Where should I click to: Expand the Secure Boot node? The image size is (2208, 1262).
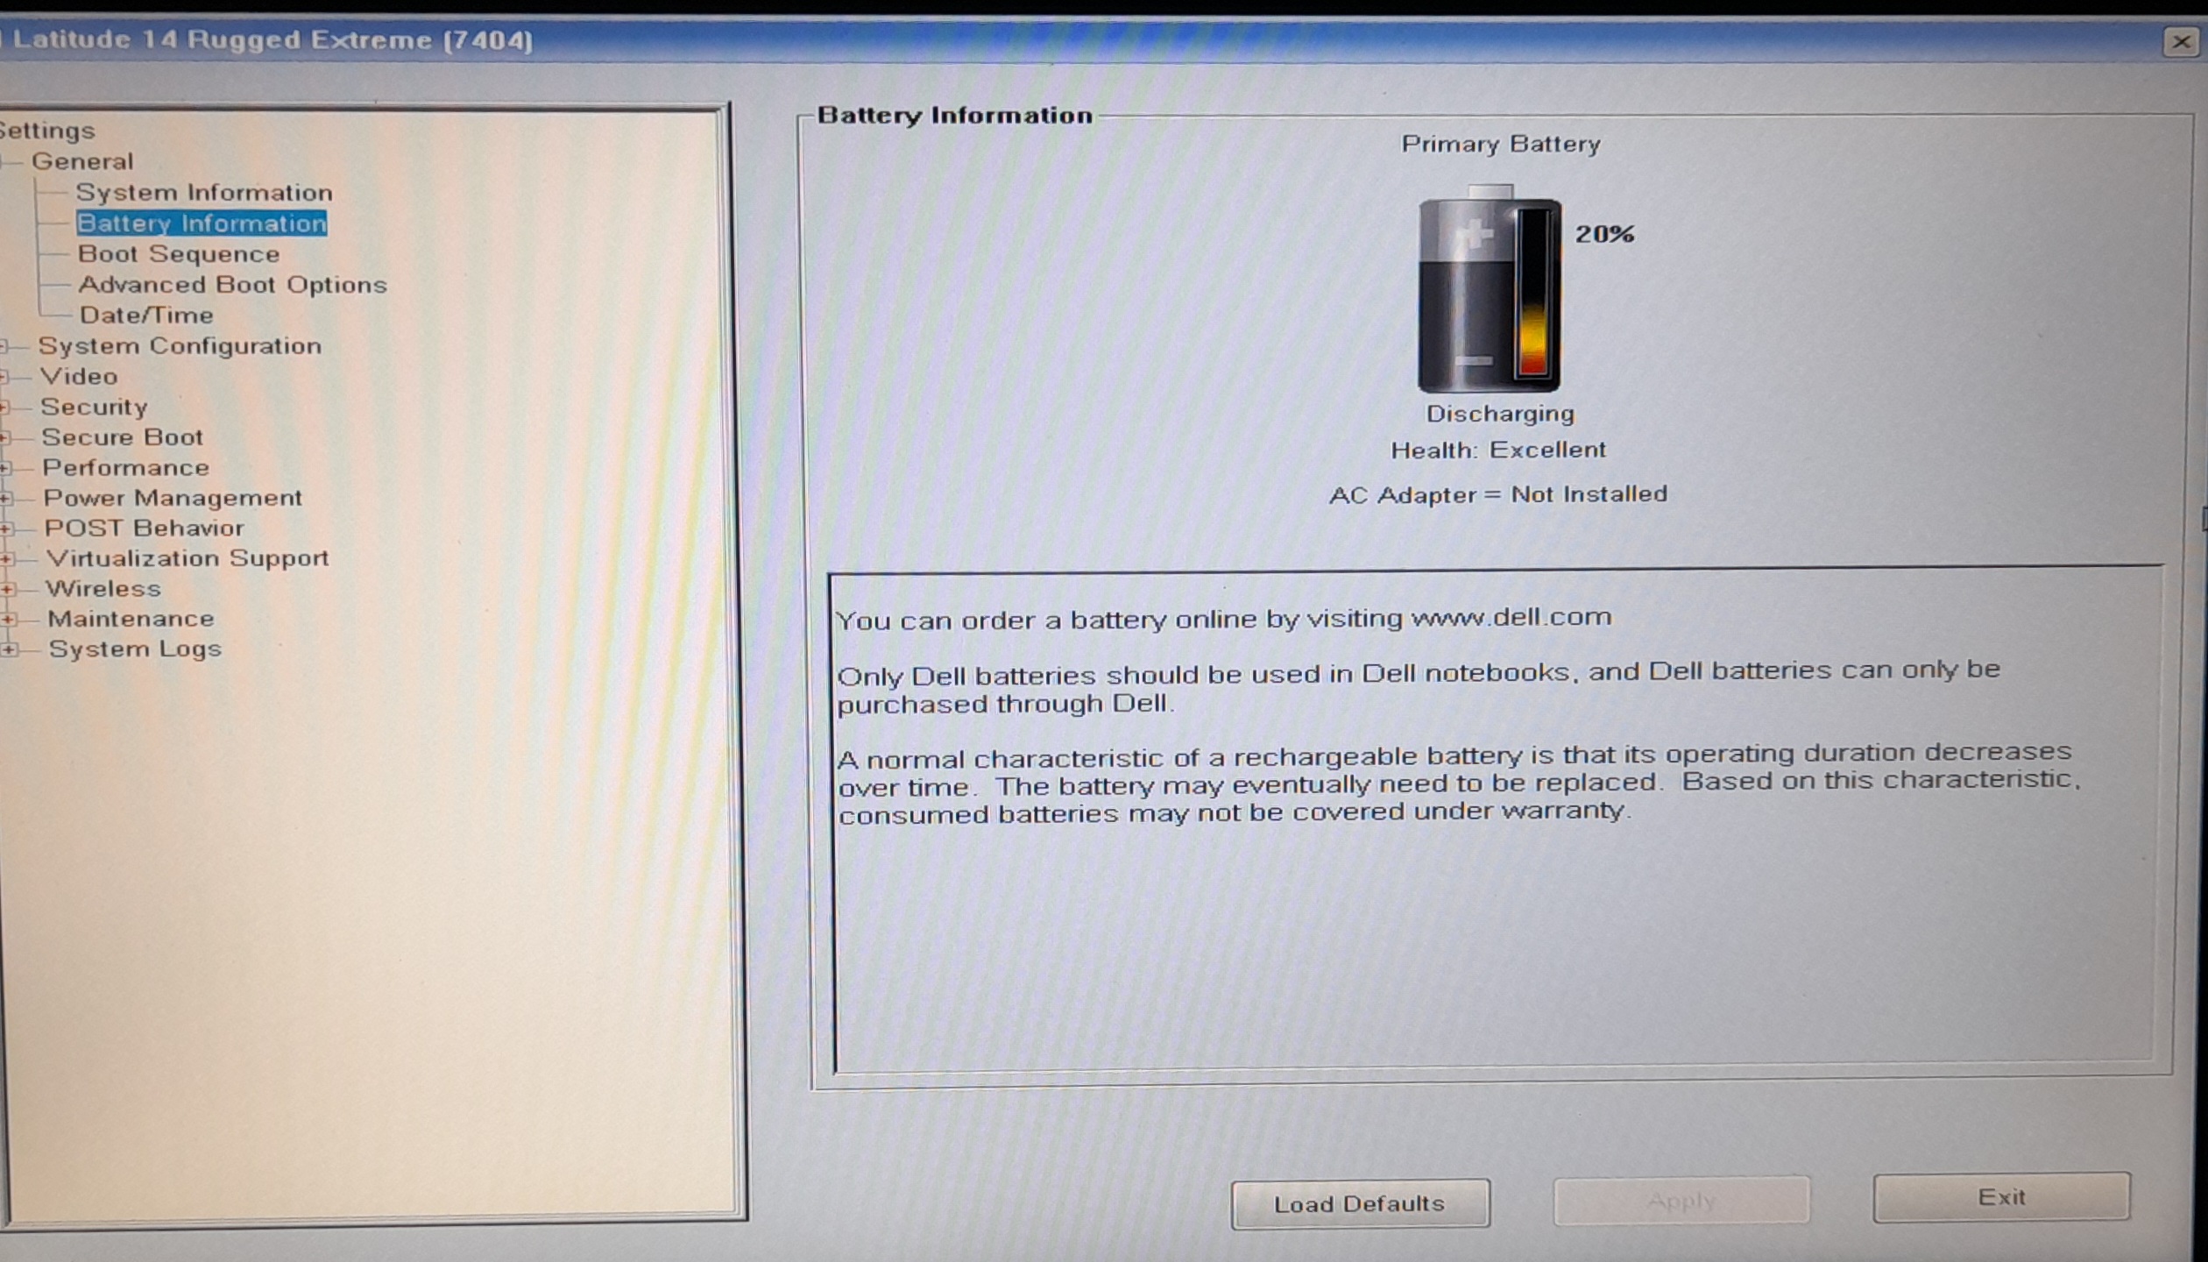5,438
